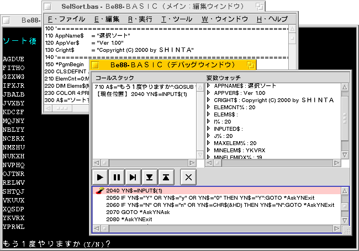This screenshot has height=251, width=359.
Task: Open the H・ヘルプ menu
Action: pyautogui.click(x=272, y=19)
